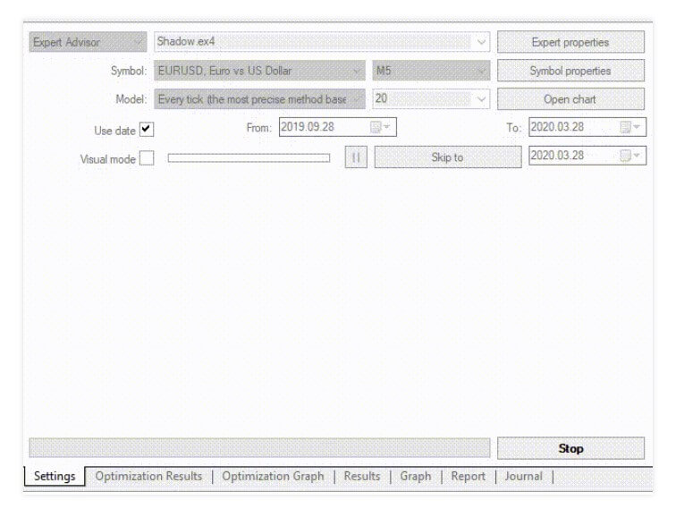Switch to the Optimization Graph tab
This screenshot has height=517, width=676.
click(274, 477)
